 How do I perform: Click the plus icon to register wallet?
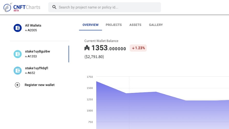(17, 85)
